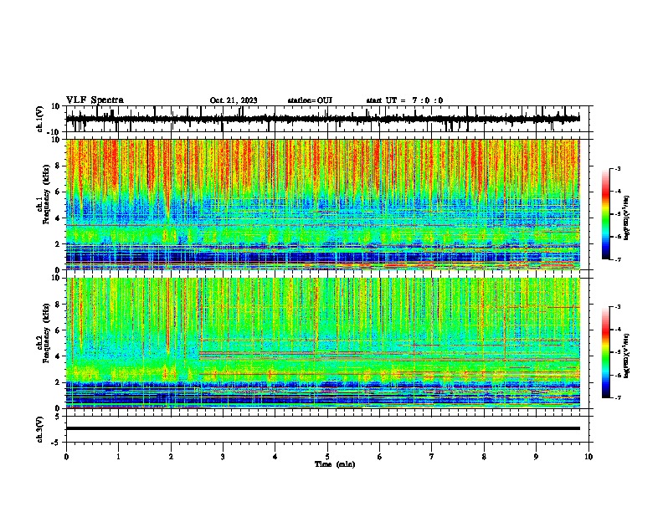The height and width of the screenshot is (512, 663).
Task: Click the ch.1 spectrogram color scale bar
Action: tap(605, 214)
